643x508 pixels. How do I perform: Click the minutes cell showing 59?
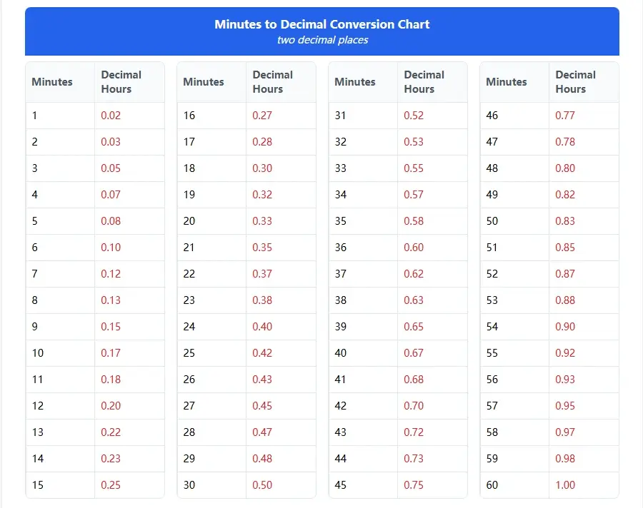(x=492, y=459)
